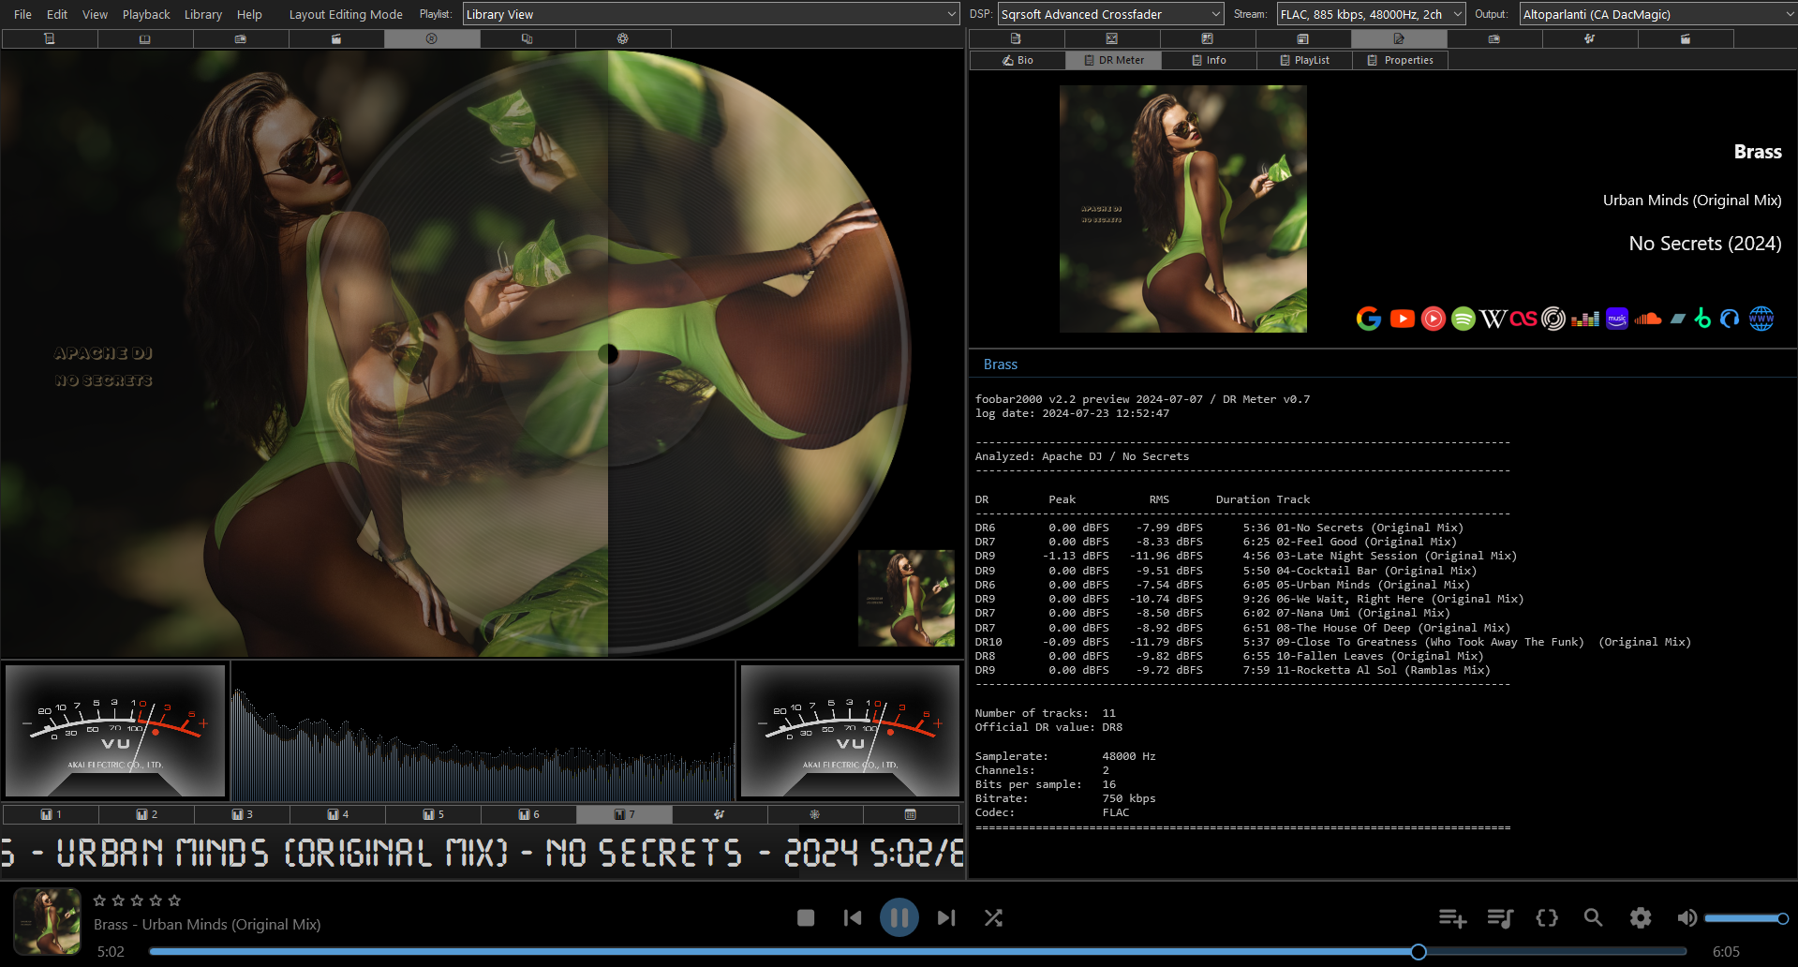Viewport: 1798px width, 967px height.
Task: Click the add-to-playlist icon in bottom bar
Action: click(1452, 918)
